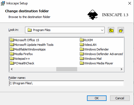134x105 pixels.
Task: Select the ModifiableWindowsApps folder icon
Action: 12,49
